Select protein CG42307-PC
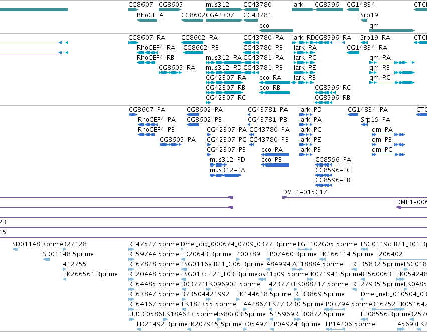Image resolution: width=427 pixels, height=332 pixels. (x=226, y=140)
